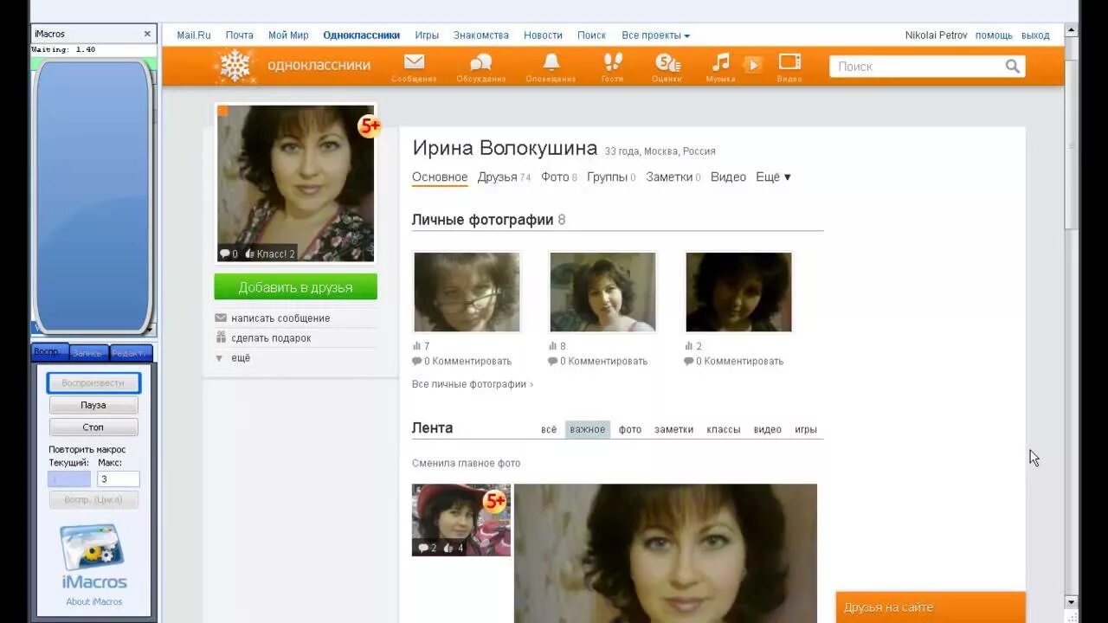Click 5+ badge on feed photo thumbnail
The height and width of the screenshot is (623, 1108).
(494, 501)
